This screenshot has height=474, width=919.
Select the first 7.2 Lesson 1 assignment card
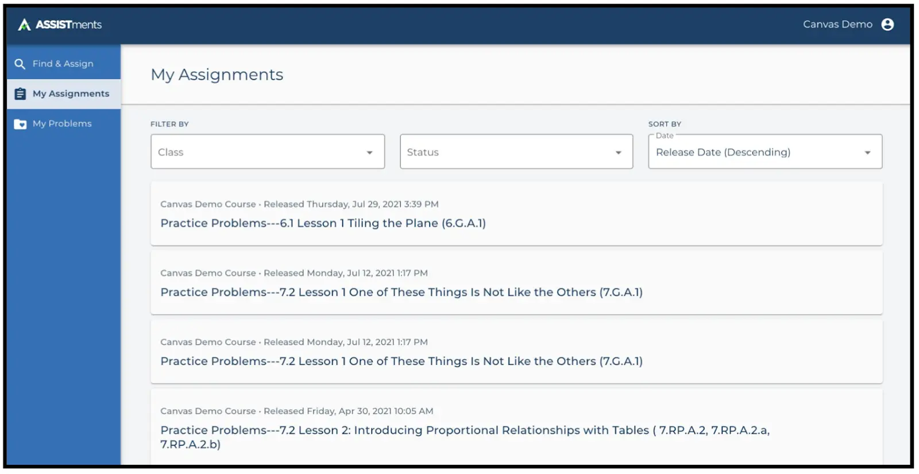coord(401,292)
